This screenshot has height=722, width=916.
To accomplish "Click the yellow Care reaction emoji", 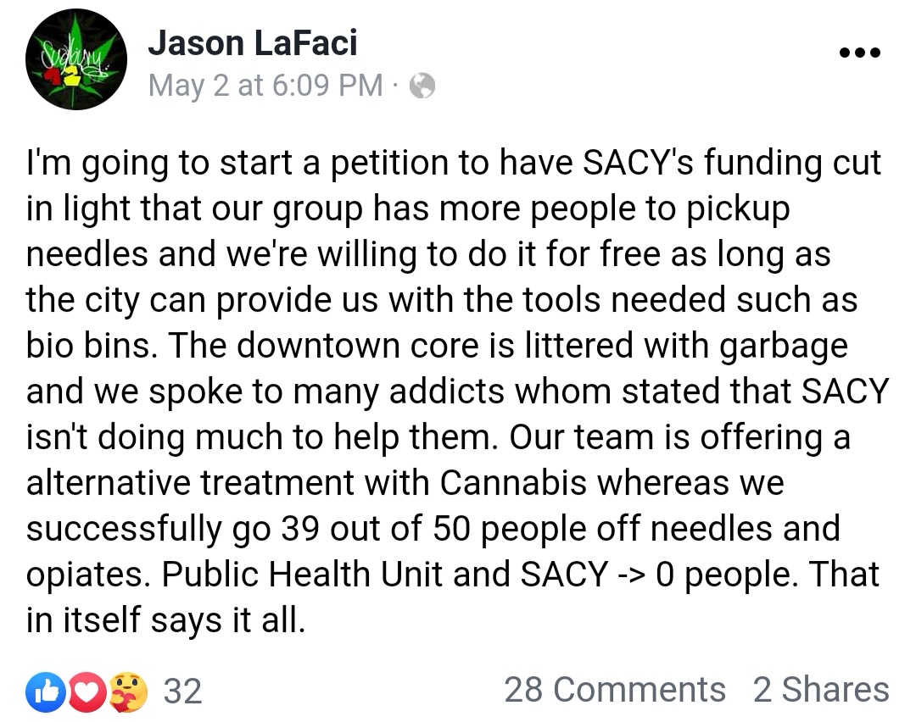I will tap(127, 691).
